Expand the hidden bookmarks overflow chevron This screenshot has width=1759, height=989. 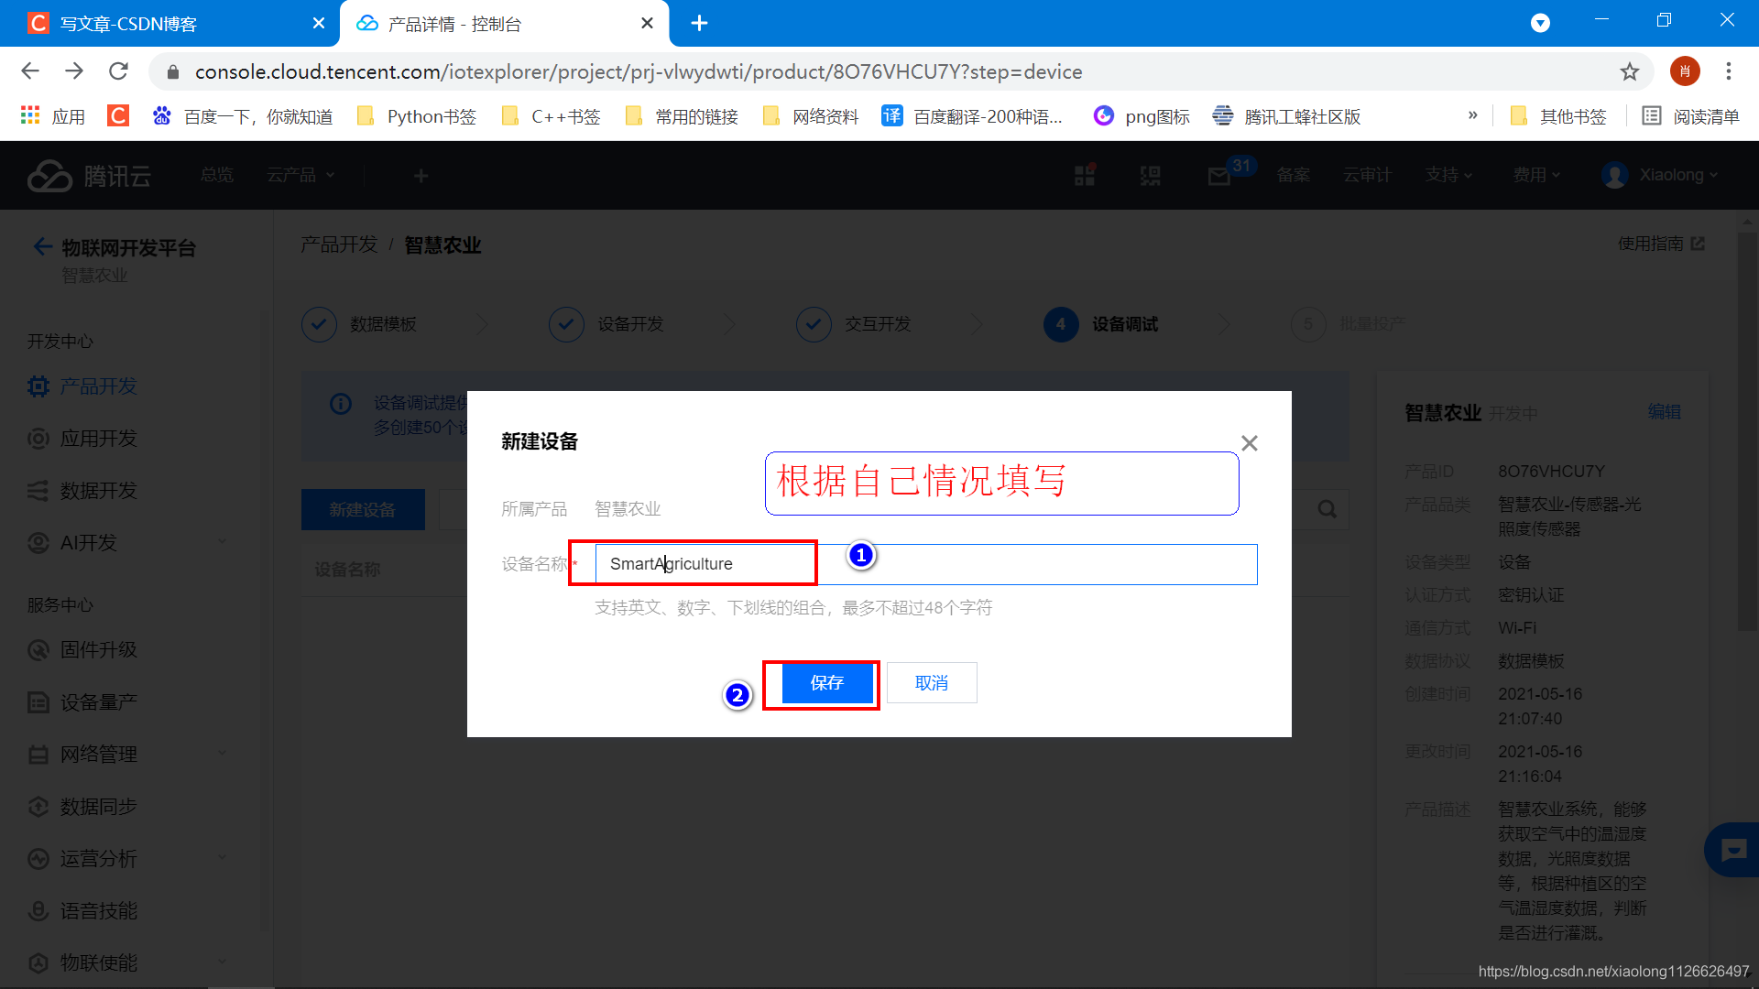click(1472, 115)
